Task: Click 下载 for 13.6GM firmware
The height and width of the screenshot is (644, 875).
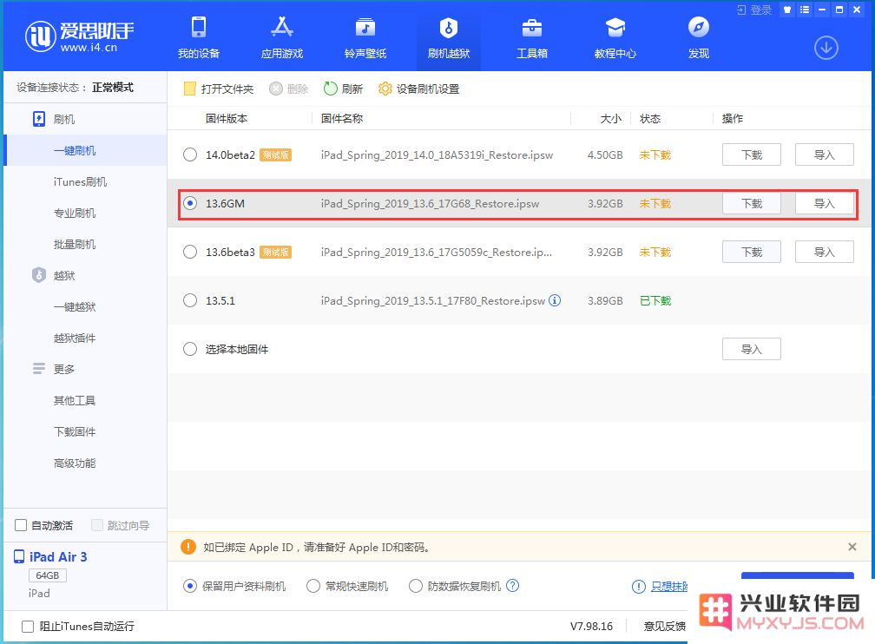Action: pos(751,203)
